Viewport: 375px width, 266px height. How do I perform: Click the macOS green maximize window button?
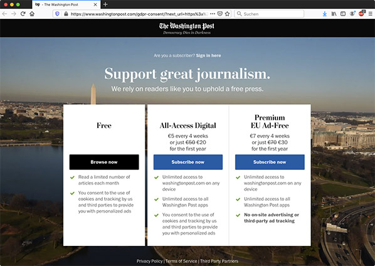click(x=18, y=4)
